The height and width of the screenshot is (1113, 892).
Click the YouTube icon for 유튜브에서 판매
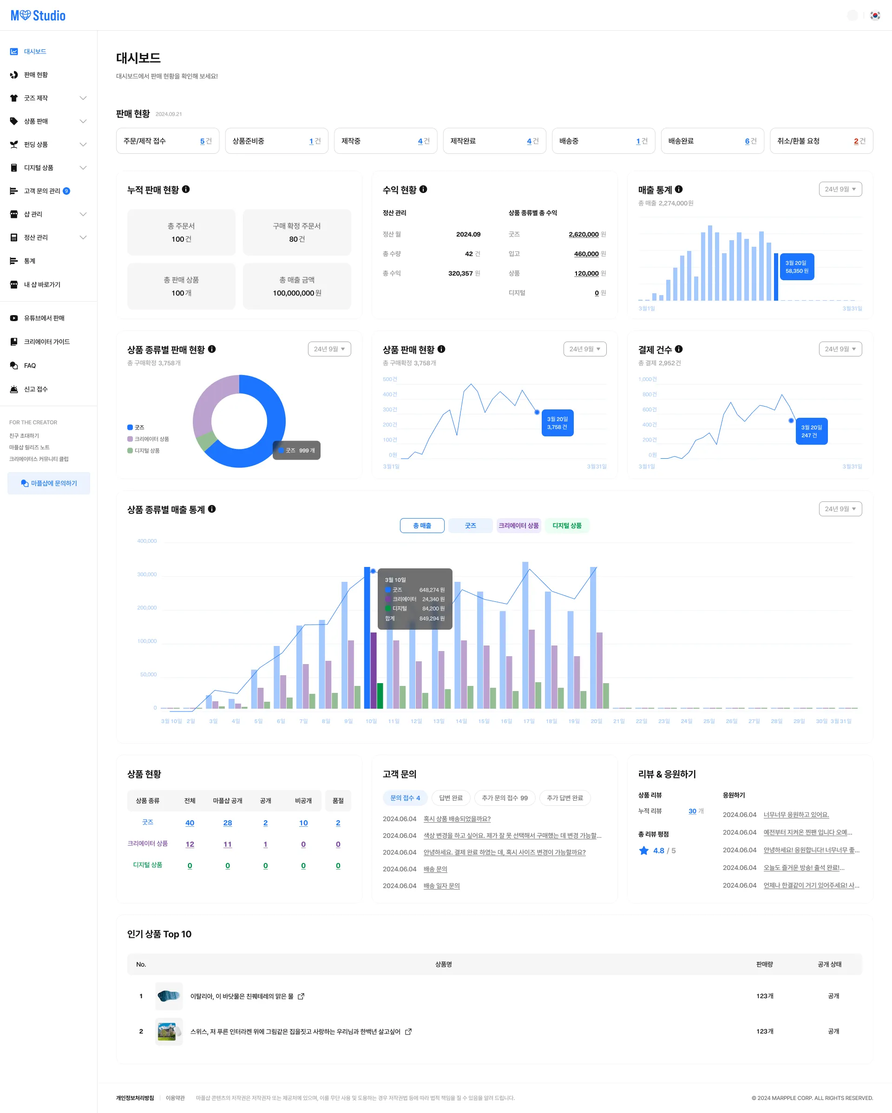[14, 318]
